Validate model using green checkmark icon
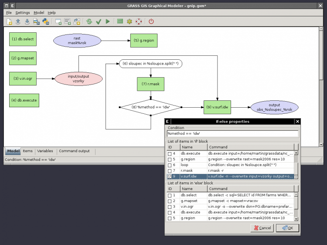Image resolution: width=327 pixels, height=245 pixels. click(99, 21)
